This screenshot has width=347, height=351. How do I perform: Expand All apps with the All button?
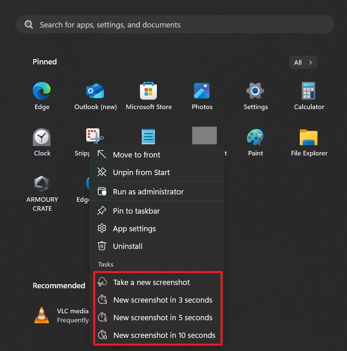(x=303, y=62)
